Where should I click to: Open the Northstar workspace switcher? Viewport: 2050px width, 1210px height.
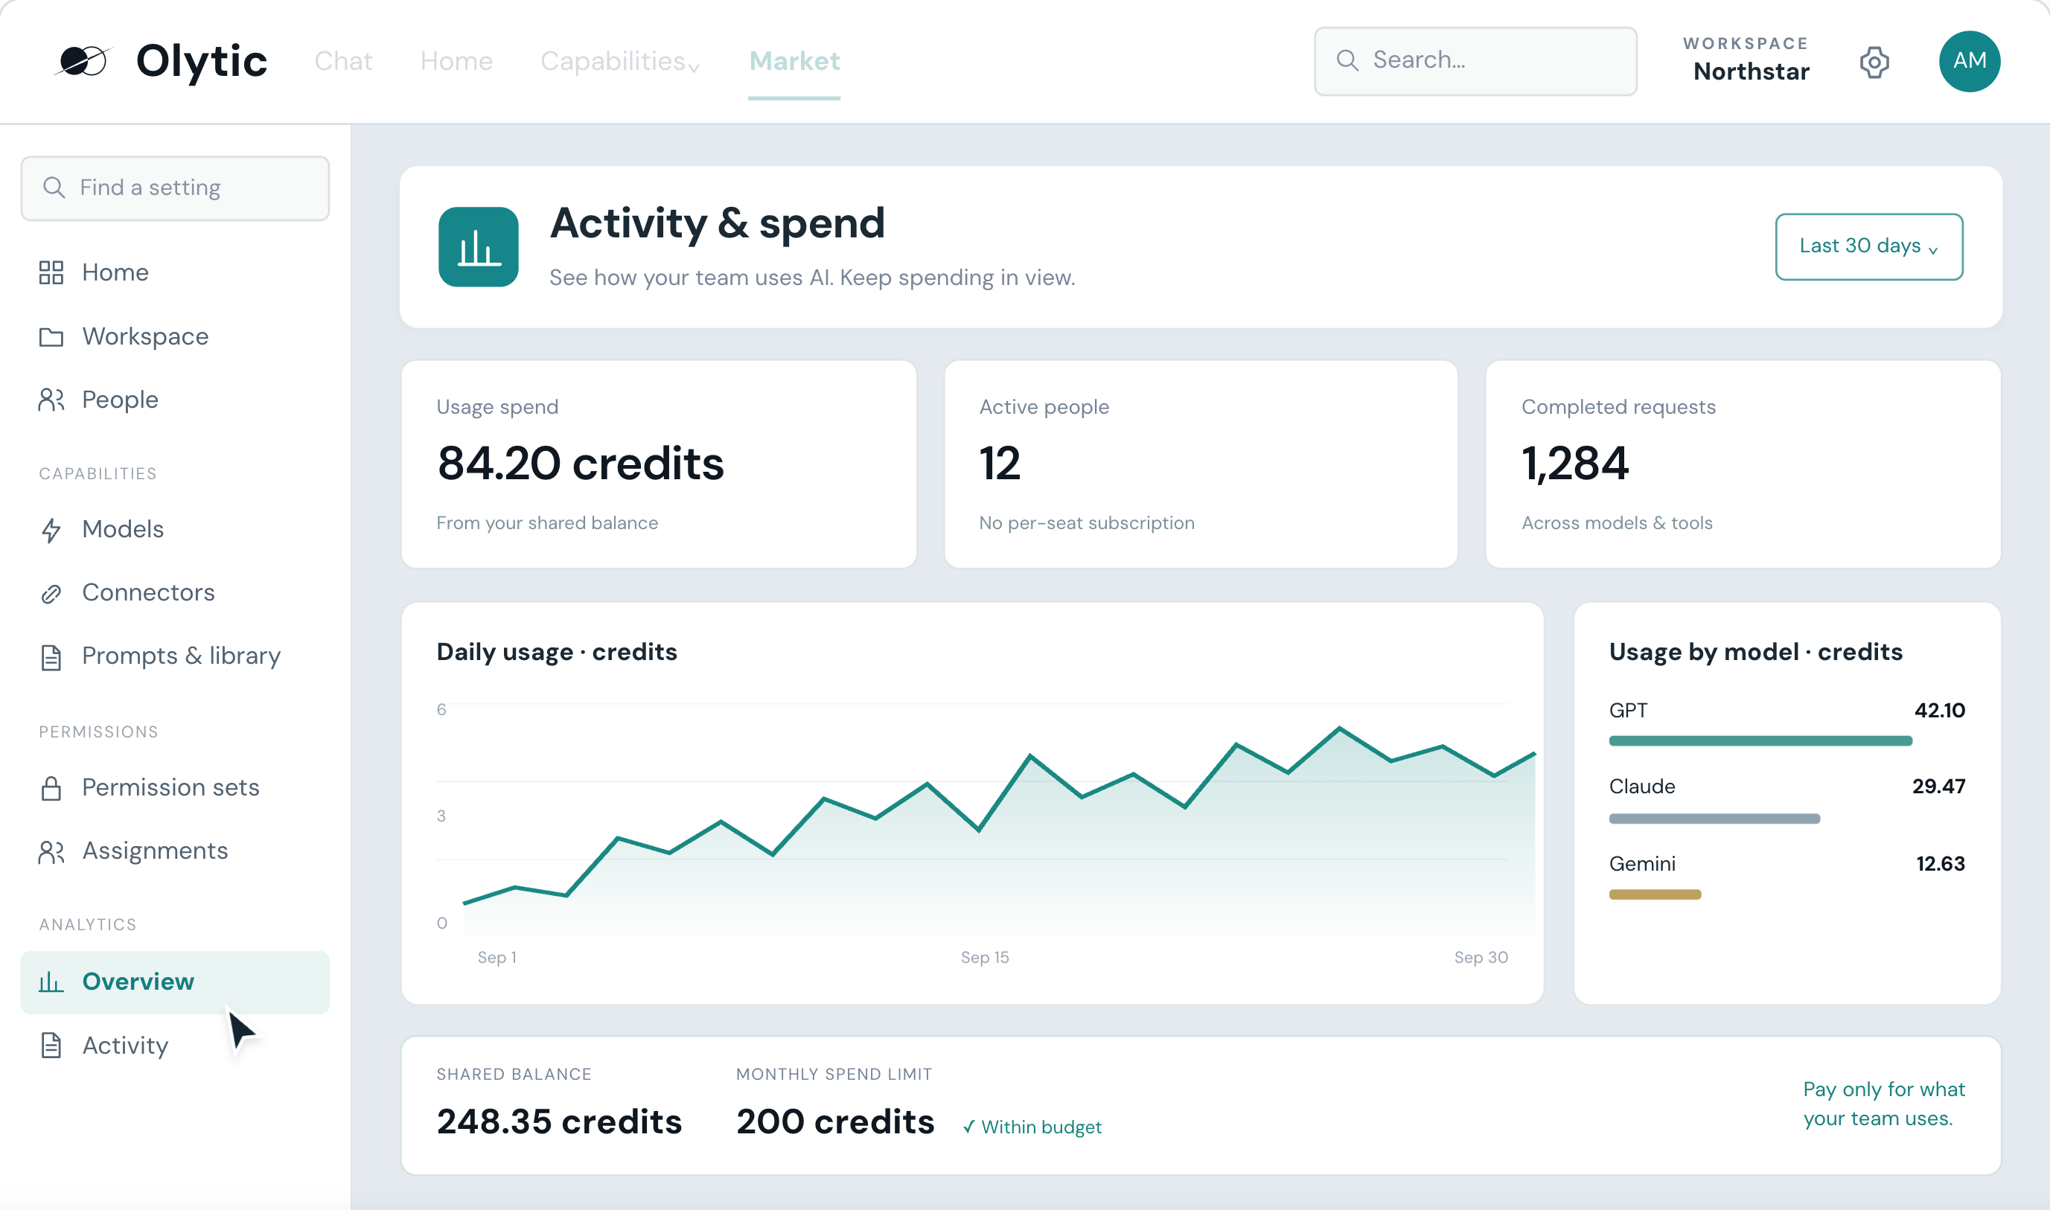(x=1746, y=60)
